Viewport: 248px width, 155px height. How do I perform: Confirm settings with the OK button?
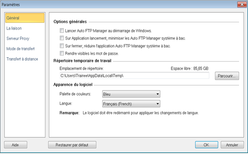tap(206, 145)
